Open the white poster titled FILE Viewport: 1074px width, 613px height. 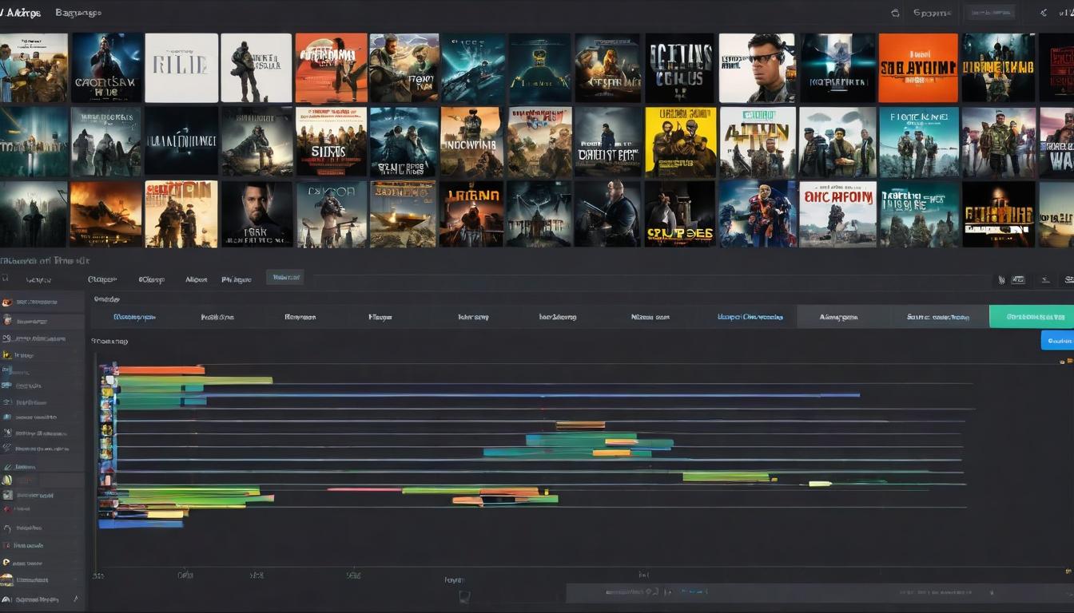pos(181,68)
